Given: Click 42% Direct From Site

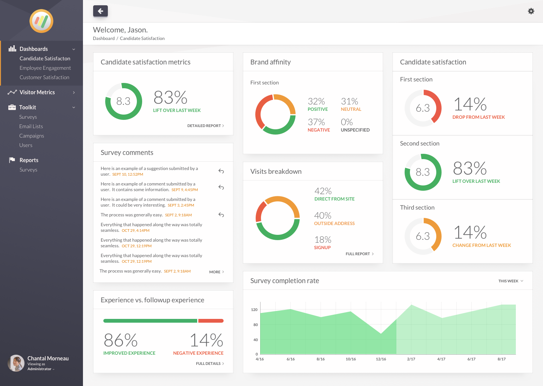Looking at the screenshot, I should tap(334, 194).
